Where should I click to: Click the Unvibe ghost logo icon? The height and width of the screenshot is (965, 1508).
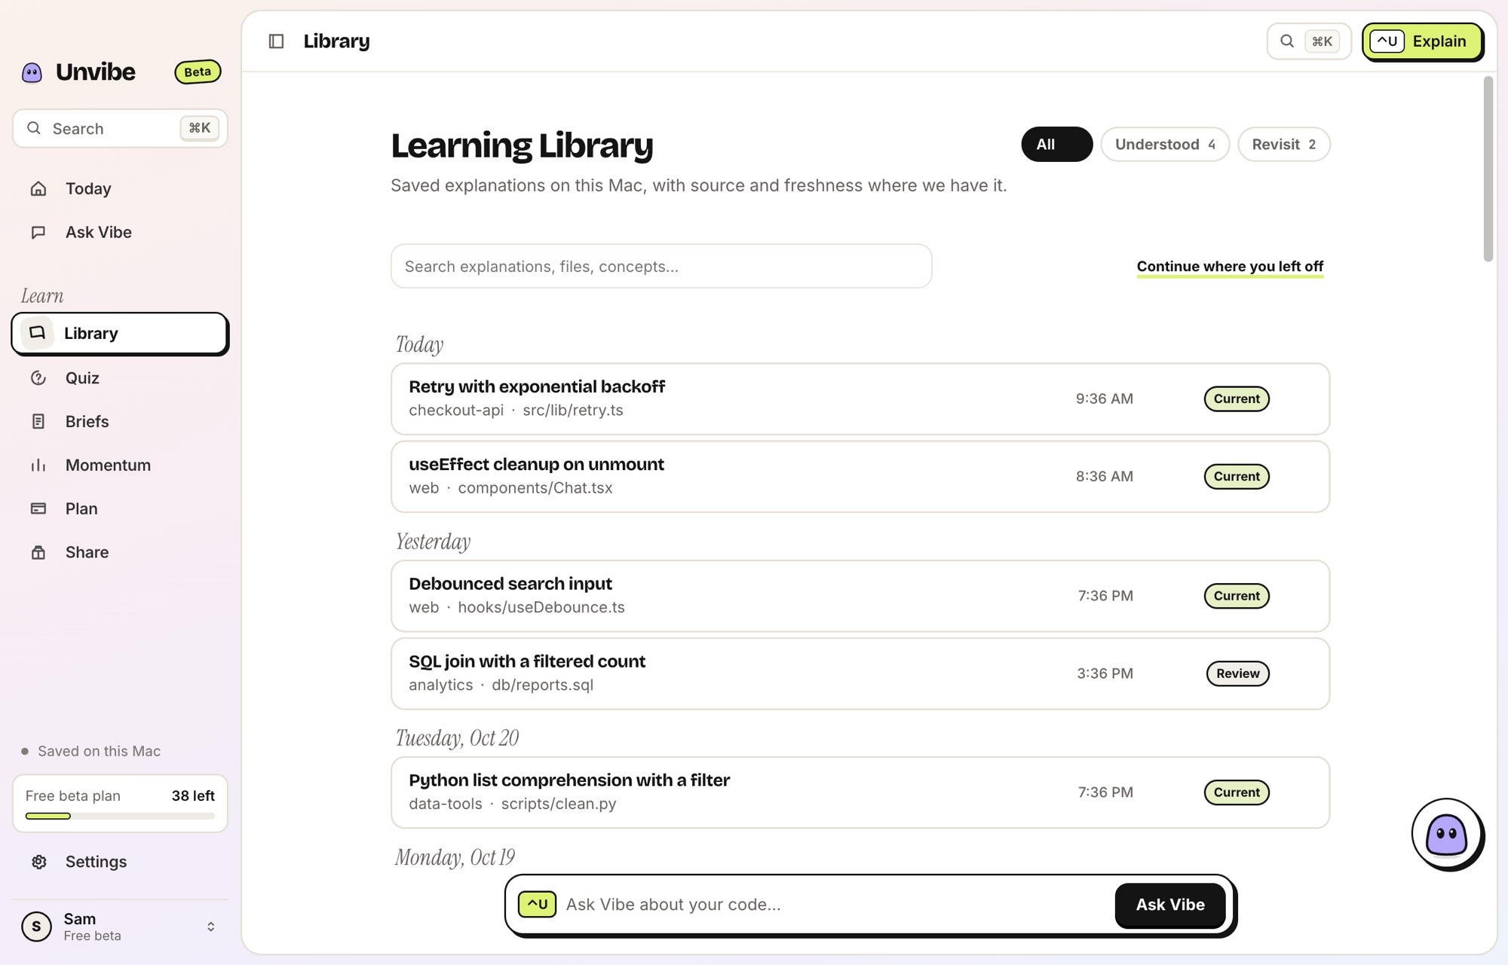click(32, 72)
